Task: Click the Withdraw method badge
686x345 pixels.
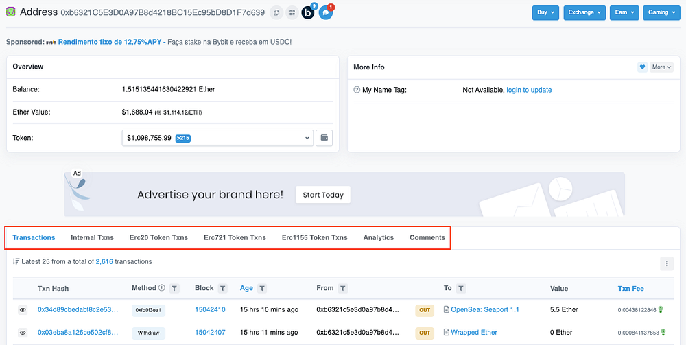Action: (148, 333)
